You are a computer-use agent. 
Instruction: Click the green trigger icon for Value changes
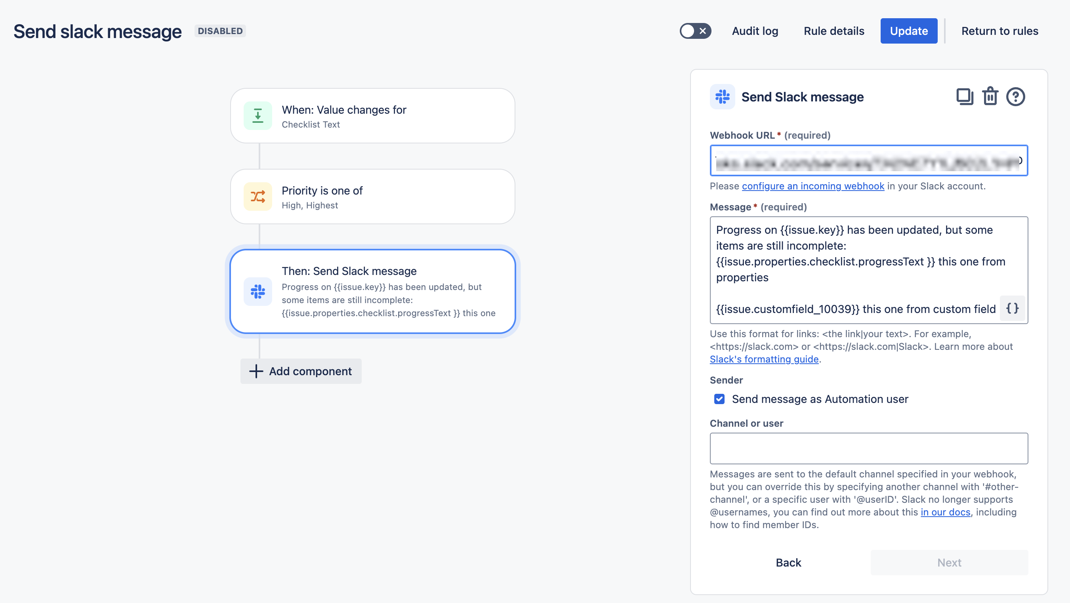(257, 116)
